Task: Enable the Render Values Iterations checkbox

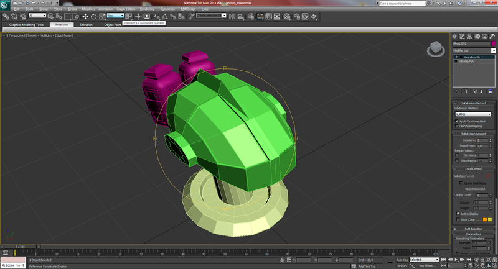Action: click(x=457, y=155)
